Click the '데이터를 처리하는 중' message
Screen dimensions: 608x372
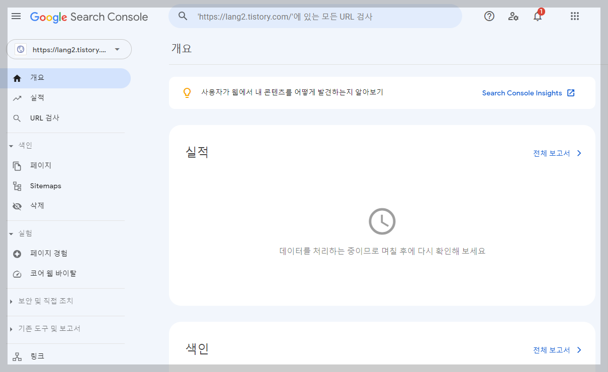382,251
